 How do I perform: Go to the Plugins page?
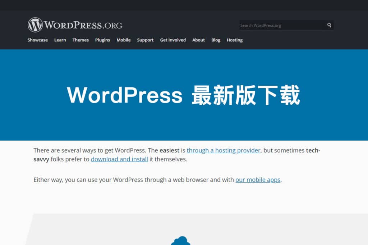pos(102,40)
